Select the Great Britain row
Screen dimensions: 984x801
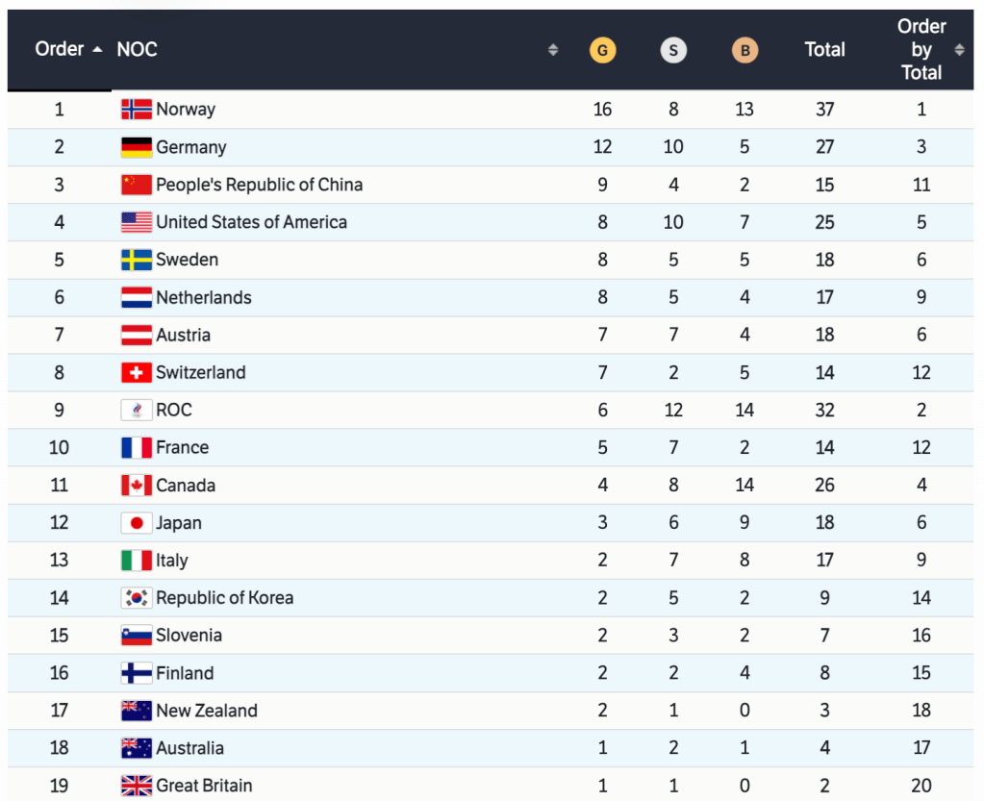pyautogui.click(x=204, y=786)
